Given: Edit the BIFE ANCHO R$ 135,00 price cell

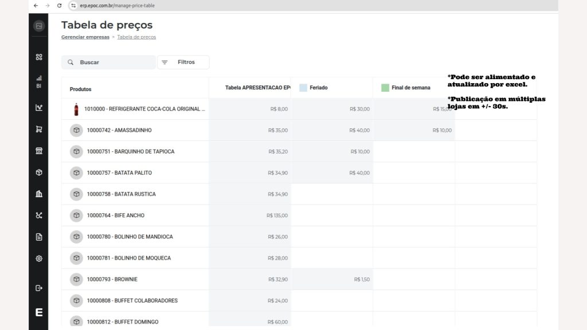Looking at the screenshot, I should (x=250, y=215).
